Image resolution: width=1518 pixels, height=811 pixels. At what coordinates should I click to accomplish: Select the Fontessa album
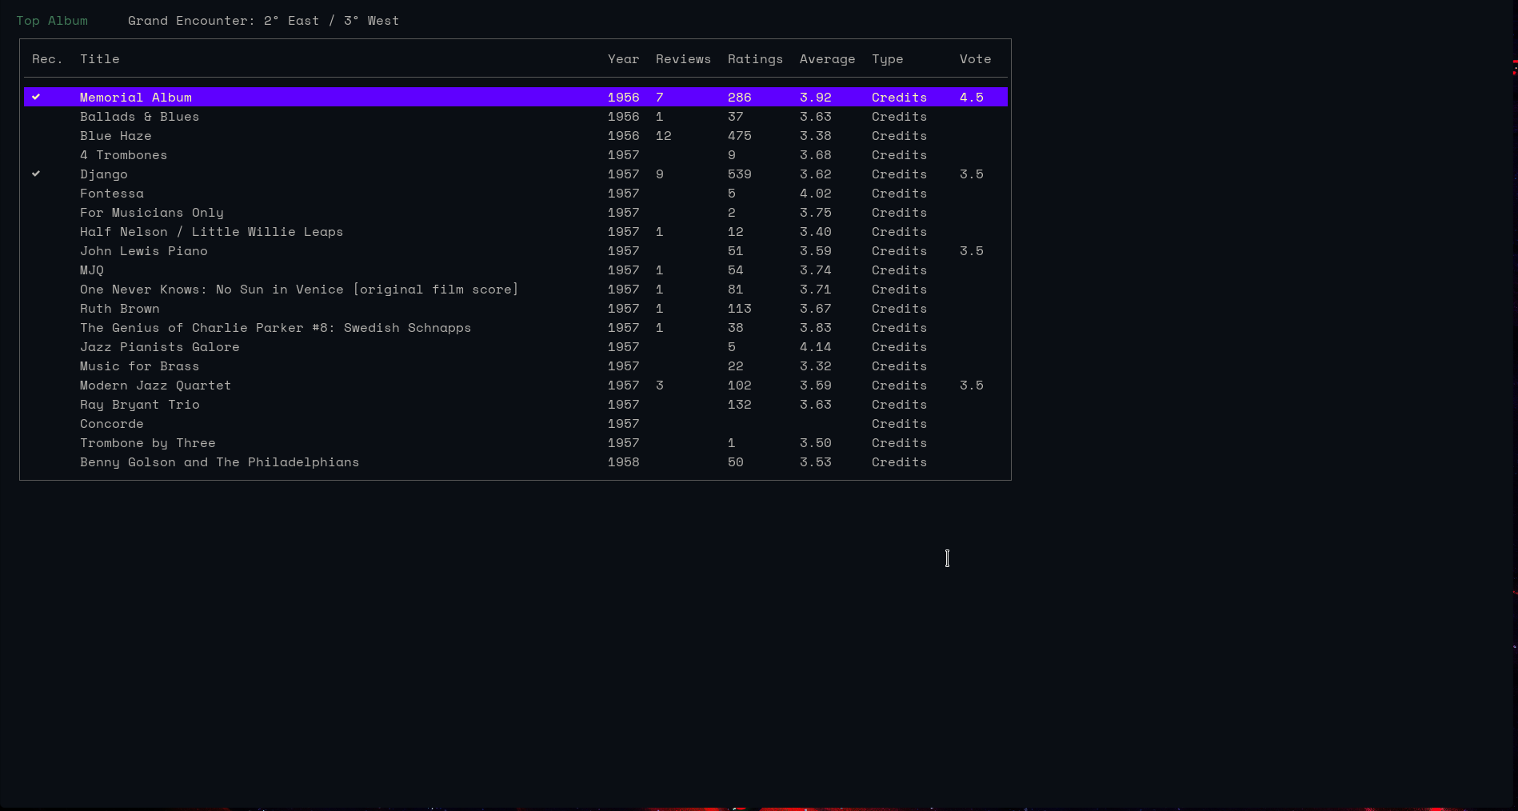coord(112,194)
